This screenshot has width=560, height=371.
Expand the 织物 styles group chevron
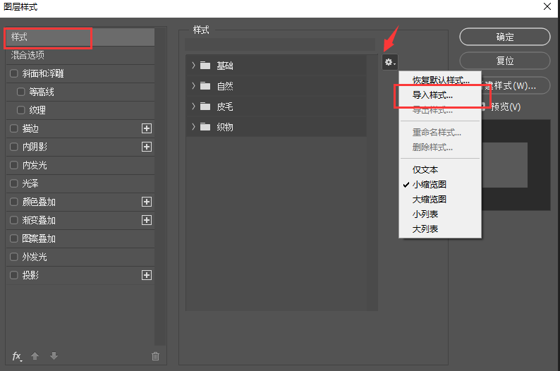point(193,127)
